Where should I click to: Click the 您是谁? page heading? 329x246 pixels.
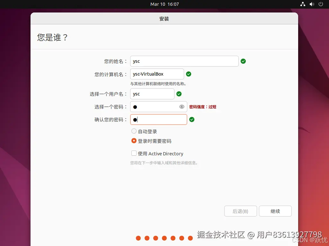click(x=52, y=37)
